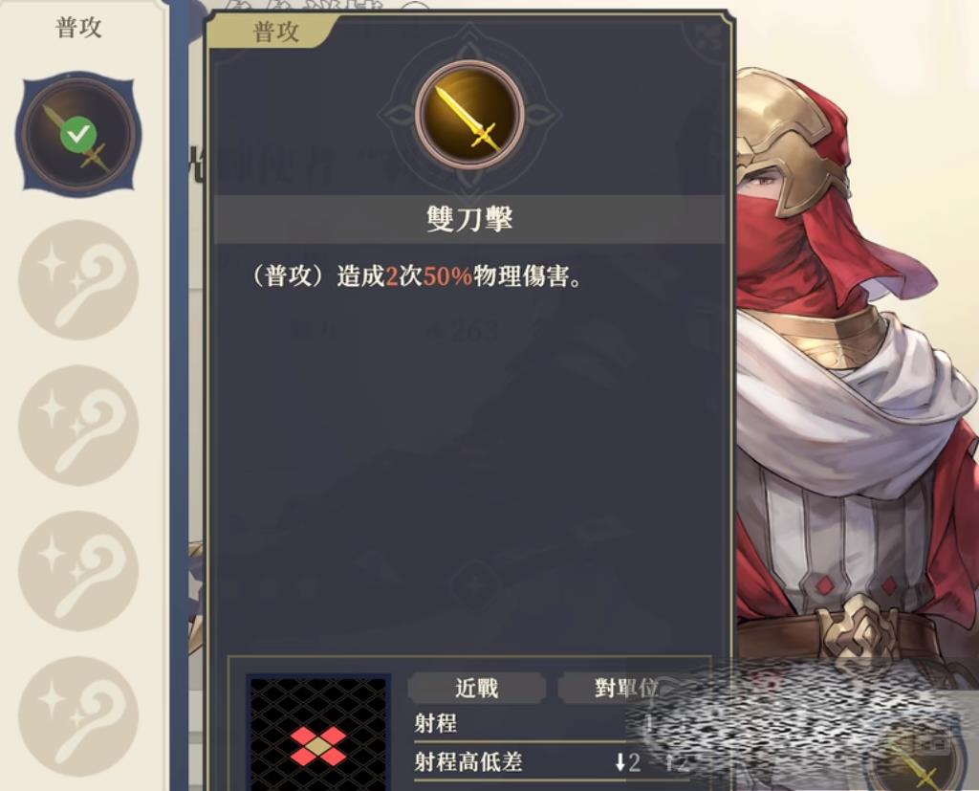The image size is (979, 791).
Task: Tap the 近戰 tag button
Action: tap(476, 688)
